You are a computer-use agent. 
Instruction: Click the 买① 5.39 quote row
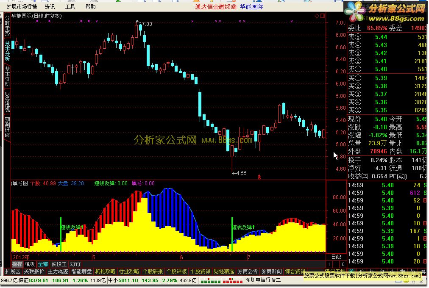[387, 78]
